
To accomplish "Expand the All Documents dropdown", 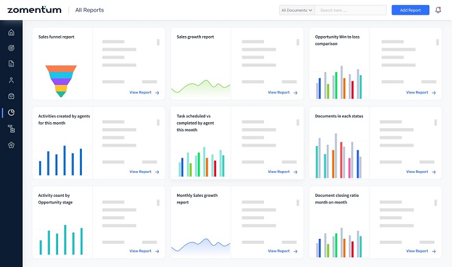I will 297,10.
